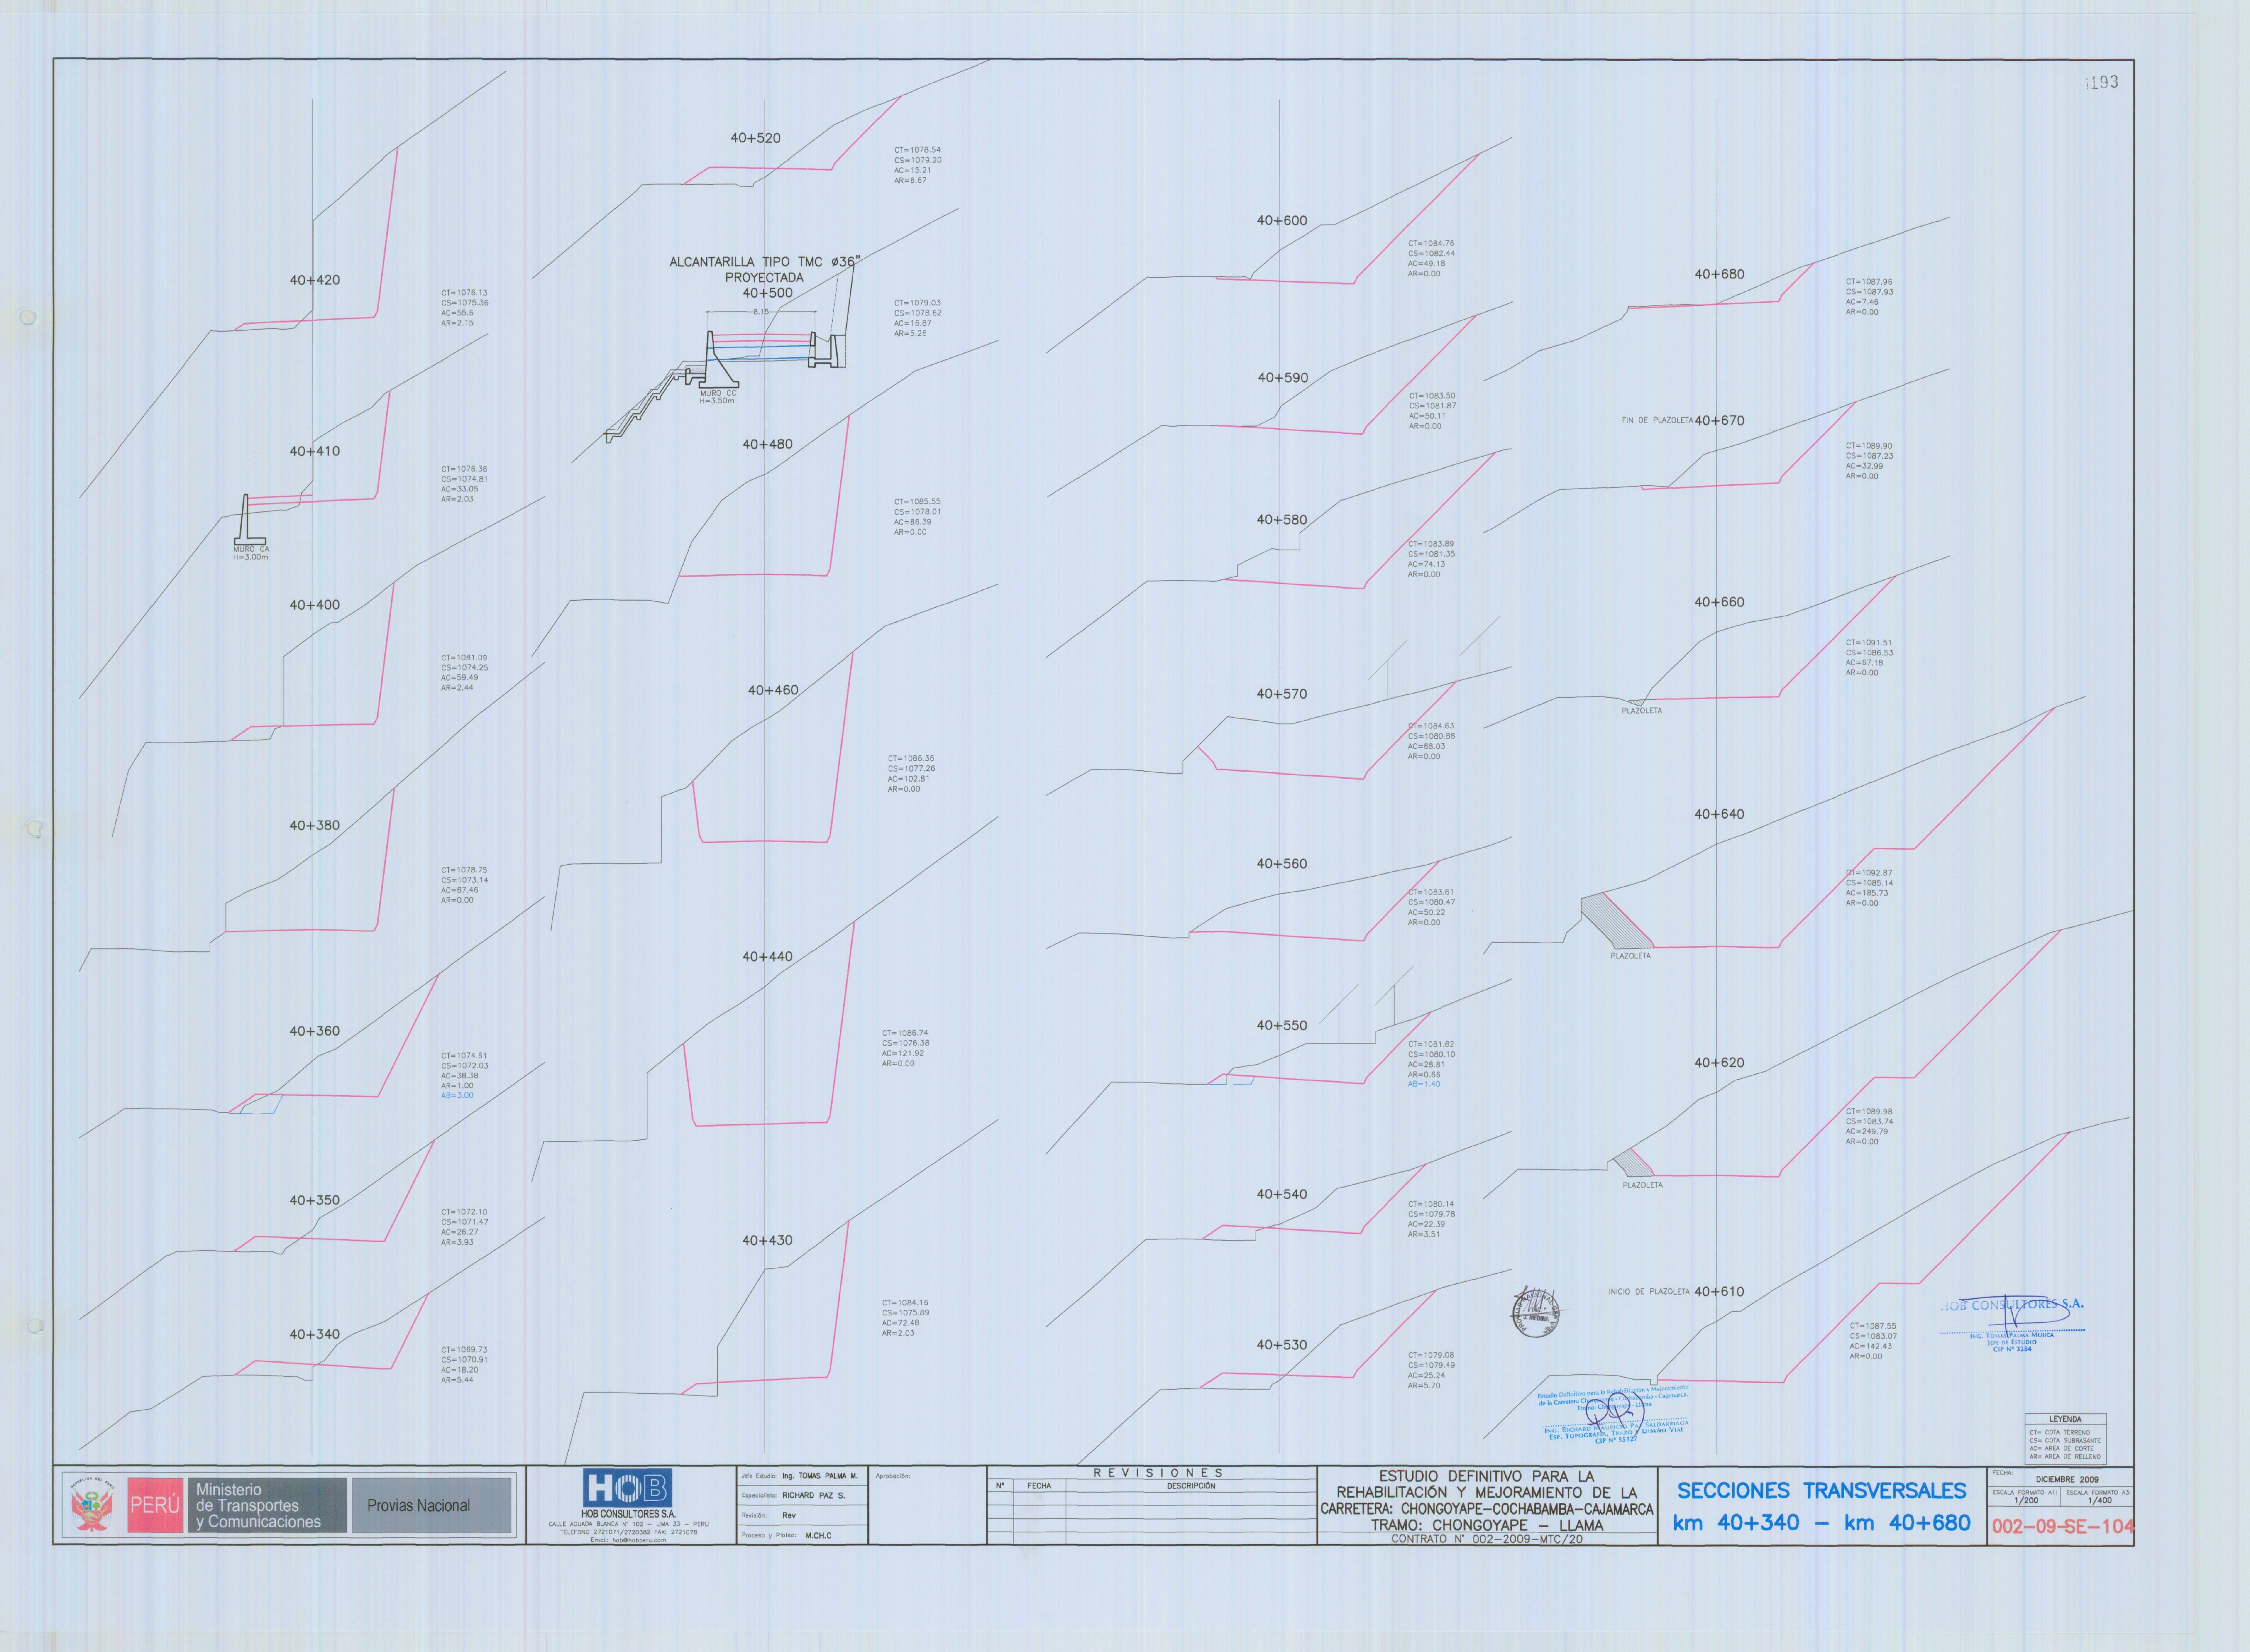Click station label 40+480
Viewport: 2250px width, 1652px height.
pos(767,444)
